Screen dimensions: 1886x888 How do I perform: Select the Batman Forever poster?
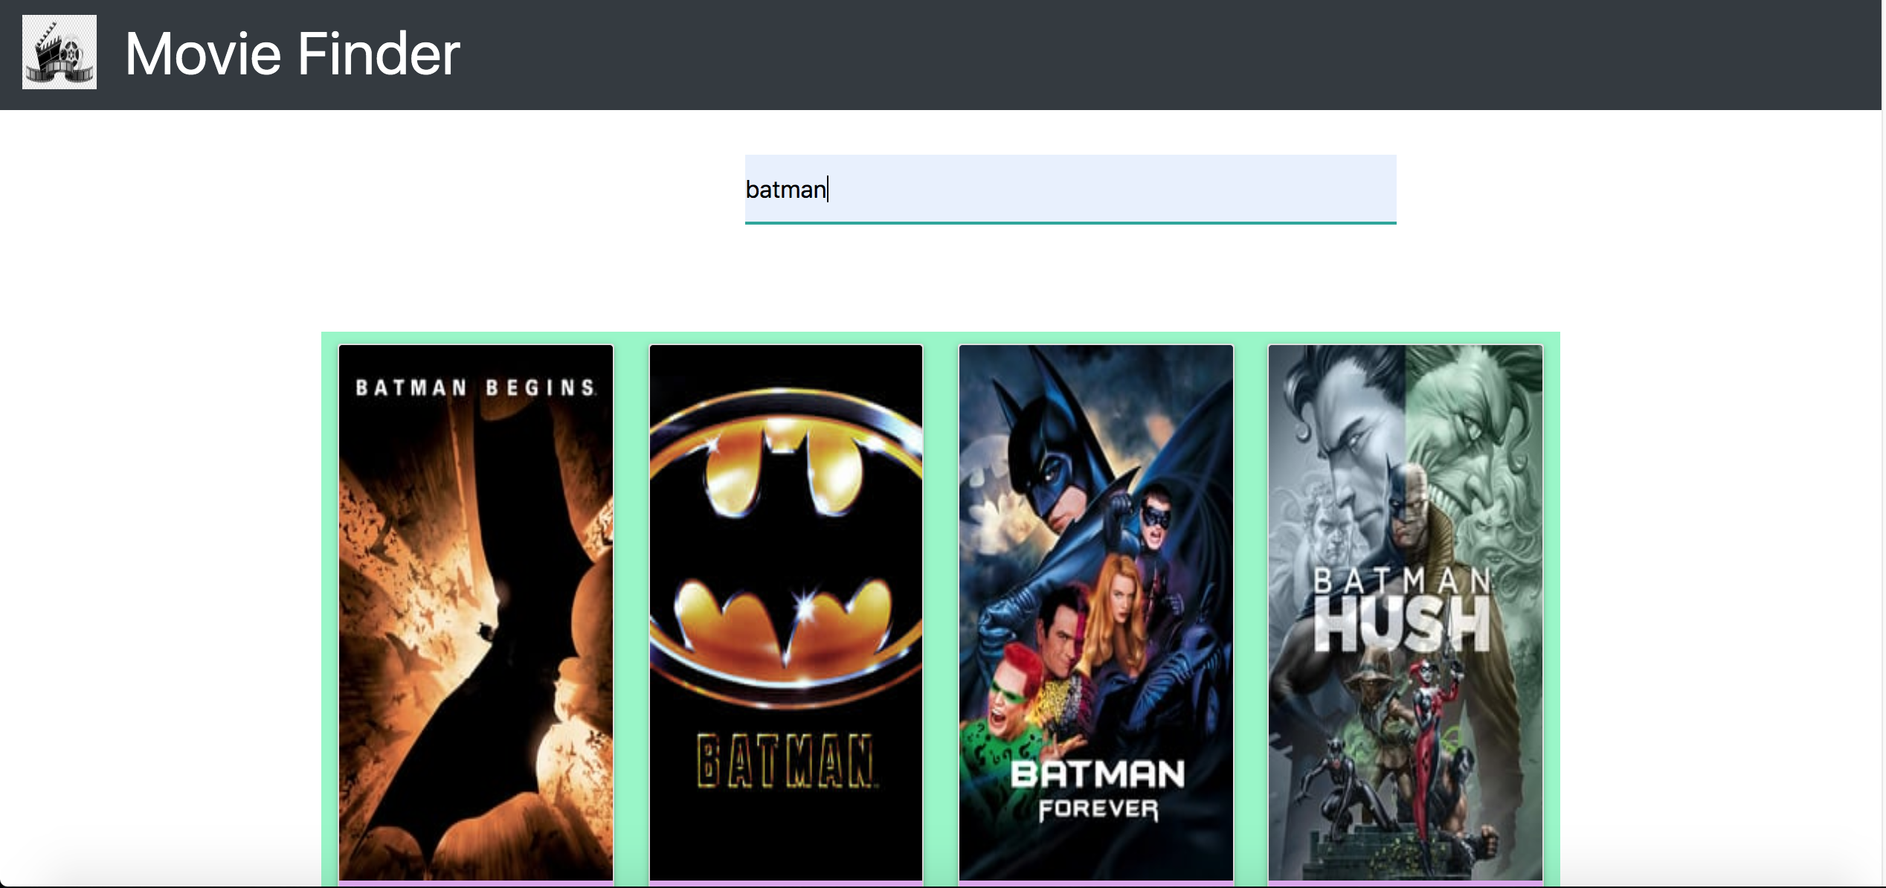pos(1095,610)
